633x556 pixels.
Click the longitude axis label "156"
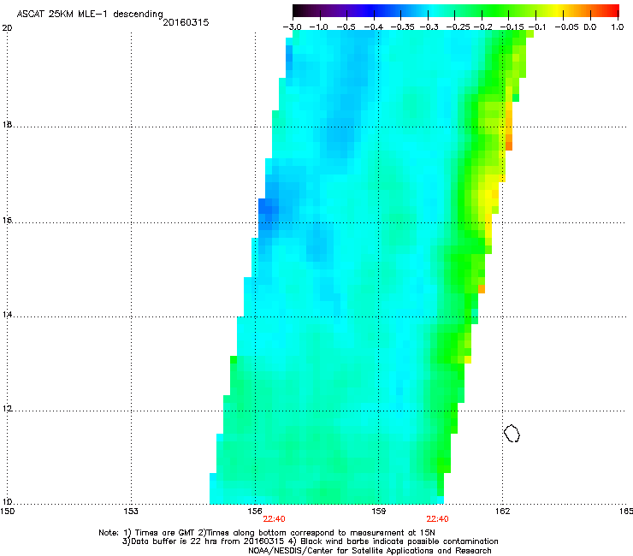[255, 512]
